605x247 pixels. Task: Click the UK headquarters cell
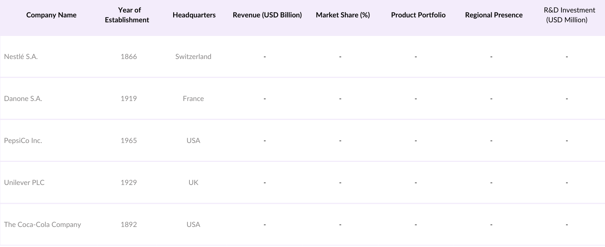coord(193,183)
